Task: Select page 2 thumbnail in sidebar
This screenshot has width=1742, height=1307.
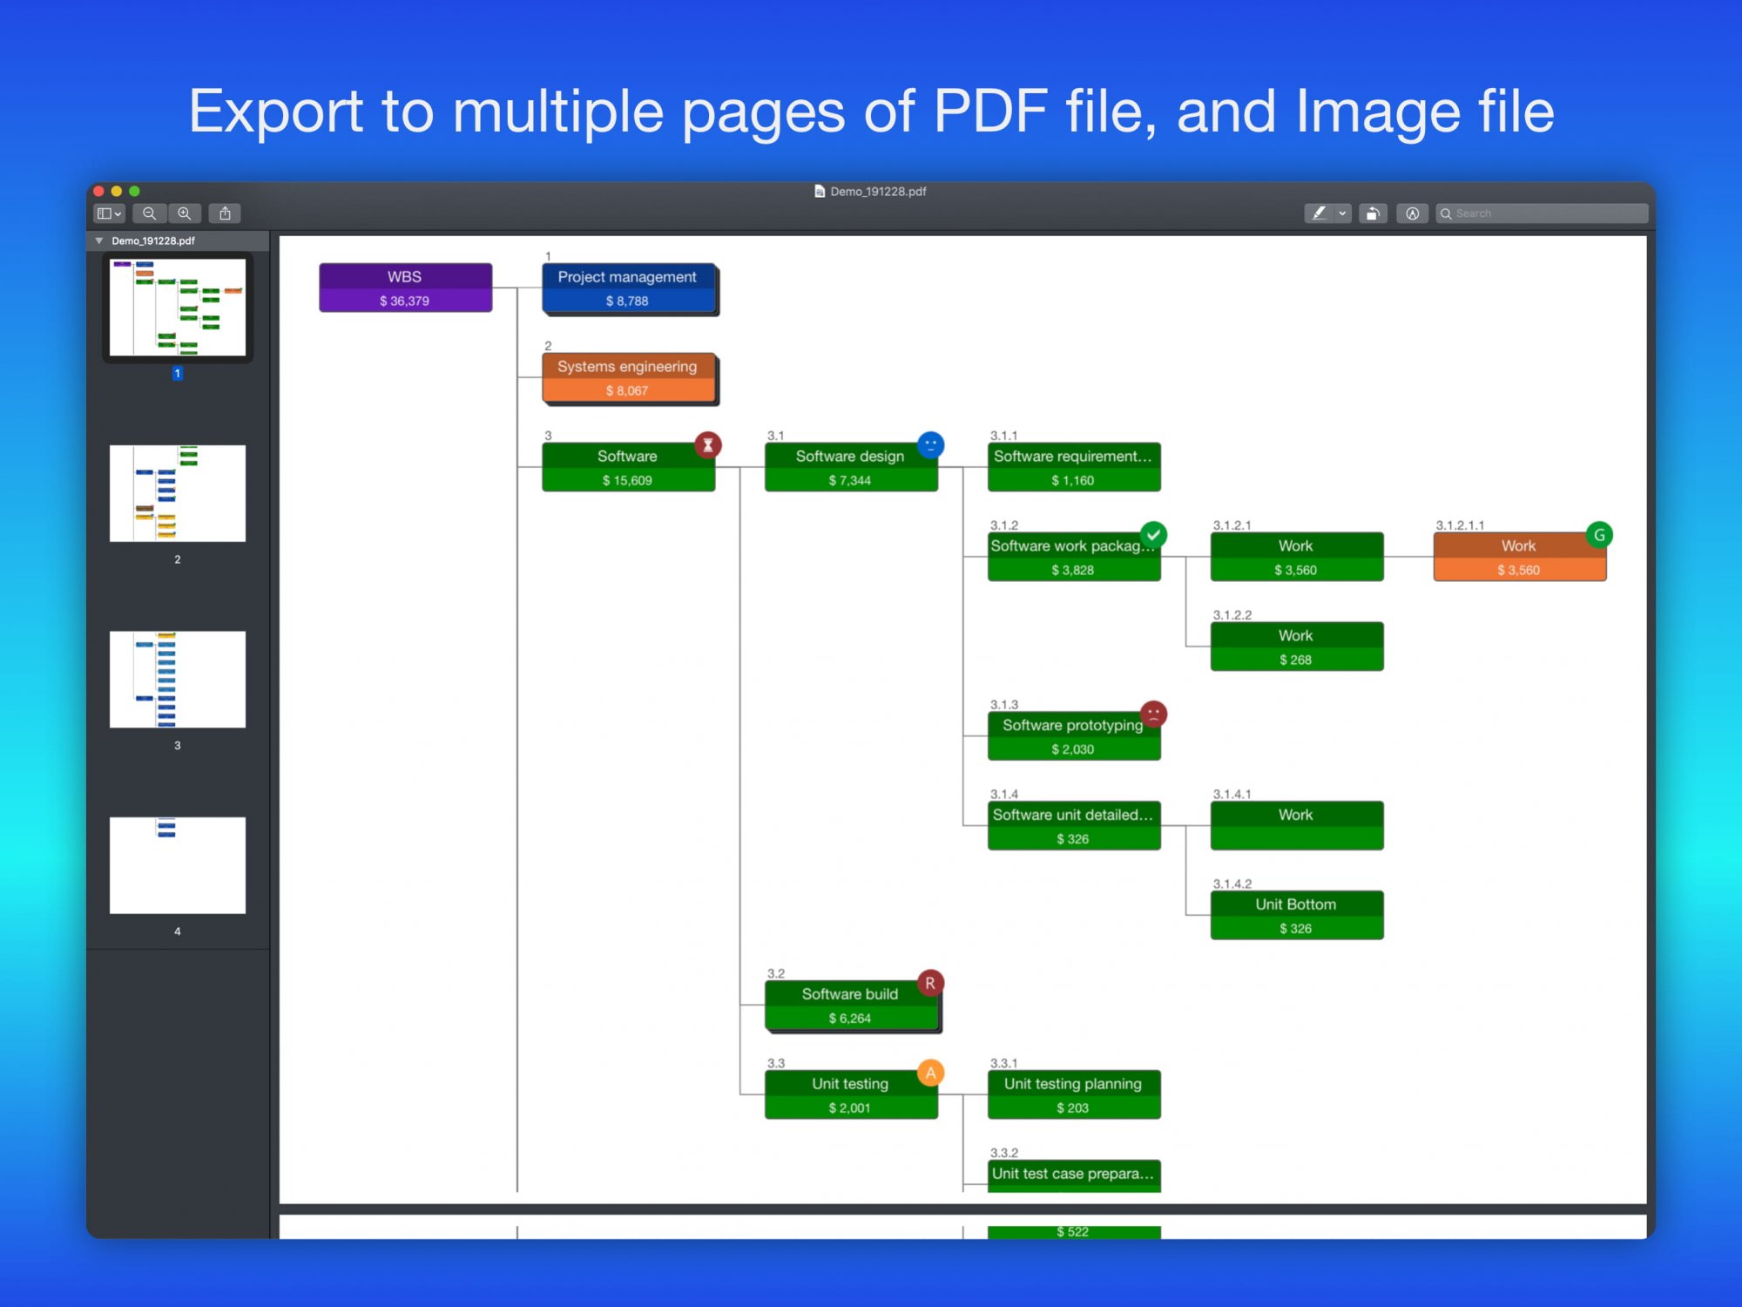Action: click(x=178, y=493)
